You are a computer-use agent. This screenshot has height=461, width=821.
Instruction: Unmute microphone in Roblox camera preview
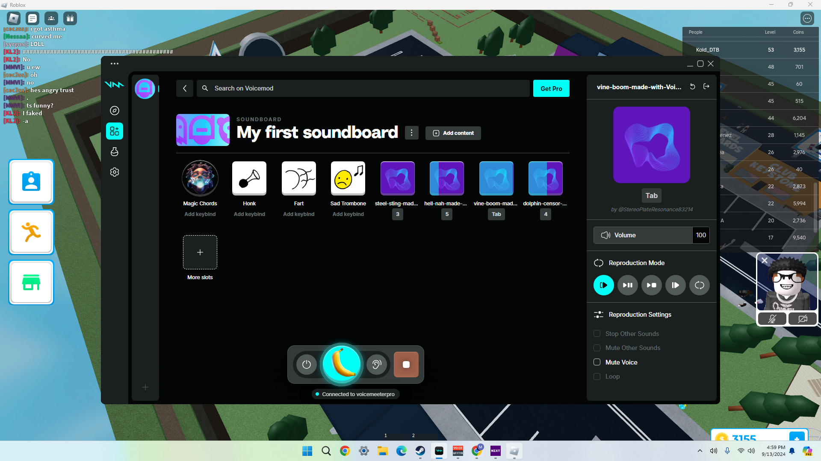pyautogui.click(x=772, y=319)
